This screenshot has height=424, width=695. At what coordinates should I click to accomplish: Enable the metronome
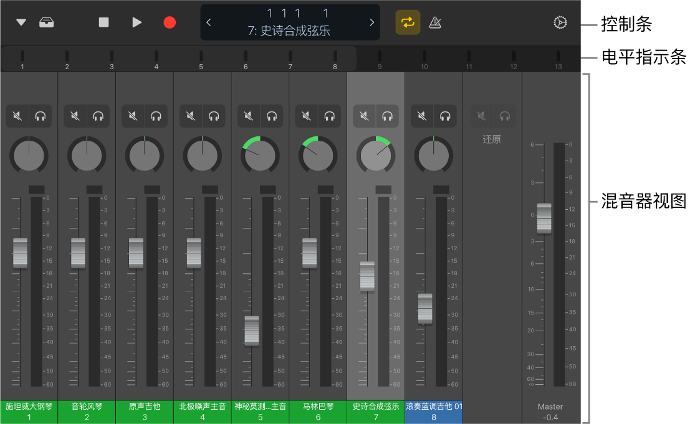[x=434, y=22]
